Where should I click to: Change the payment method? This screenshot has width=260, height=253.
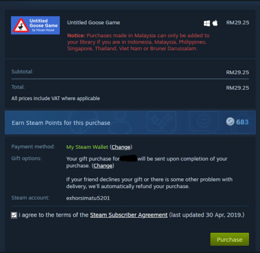(121, 147)
